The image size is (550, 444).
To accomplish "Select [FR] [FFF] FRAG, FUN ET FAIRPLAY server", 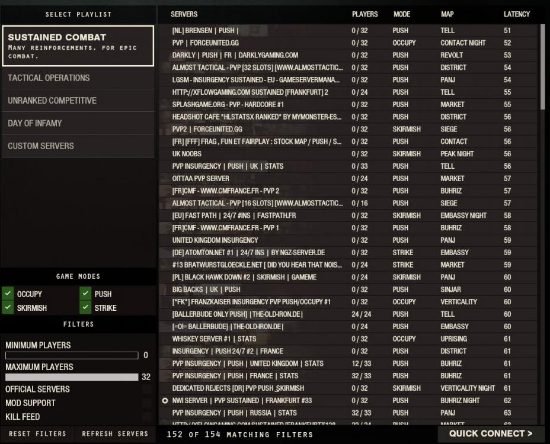I will click(x=348, y=141).
